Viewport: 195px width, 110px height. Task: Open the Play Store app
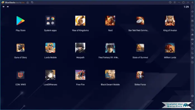(x=20, y=20)
